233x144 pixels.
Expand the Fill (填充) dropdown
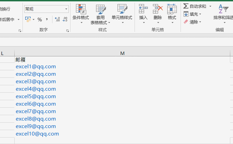pos(200,14)
